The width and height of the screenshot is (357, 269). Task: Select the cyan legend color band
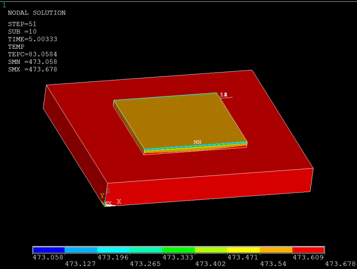pyautogui.click(x=113, y=250)
